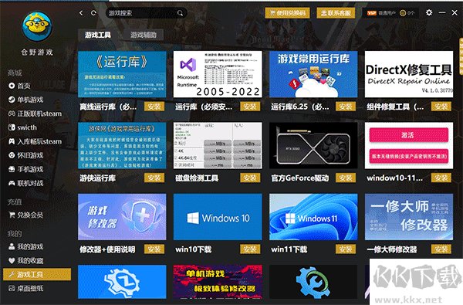Open the disk benchmark MB/s thumbnail
Image resolution: width=463 pixels, height=305 pixels.
pyautogui.click(x=218, y=146)
